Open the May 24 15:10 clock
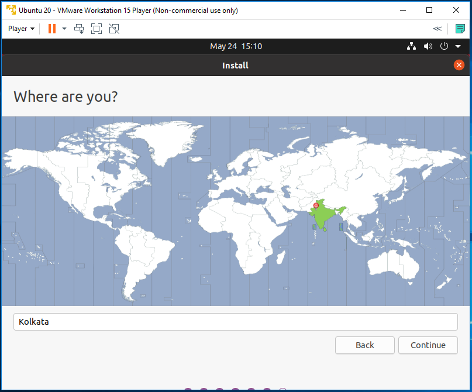 (x=236, y=46)
